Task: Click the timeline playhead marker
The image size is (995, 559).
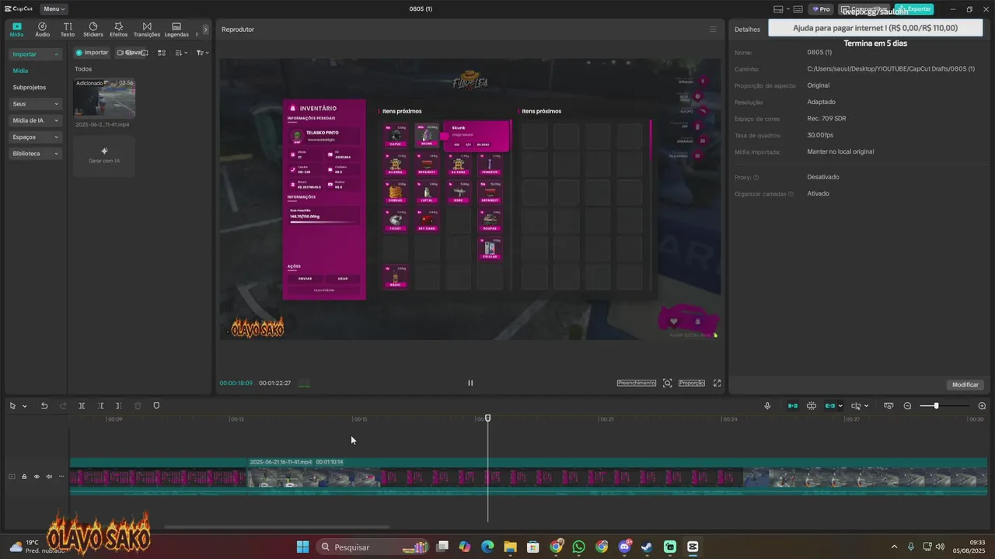Action: pyautogui.click(x=488, y=418)
